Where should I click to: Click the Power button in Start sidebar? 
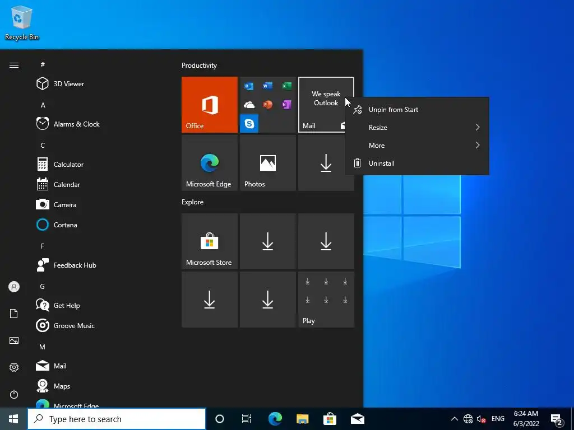(x=14, y=394)
